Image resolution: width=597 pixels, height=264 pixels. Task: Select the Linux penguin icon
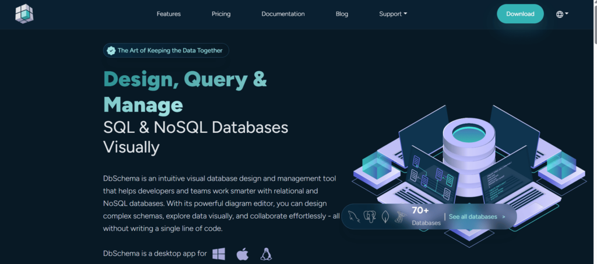266,254
